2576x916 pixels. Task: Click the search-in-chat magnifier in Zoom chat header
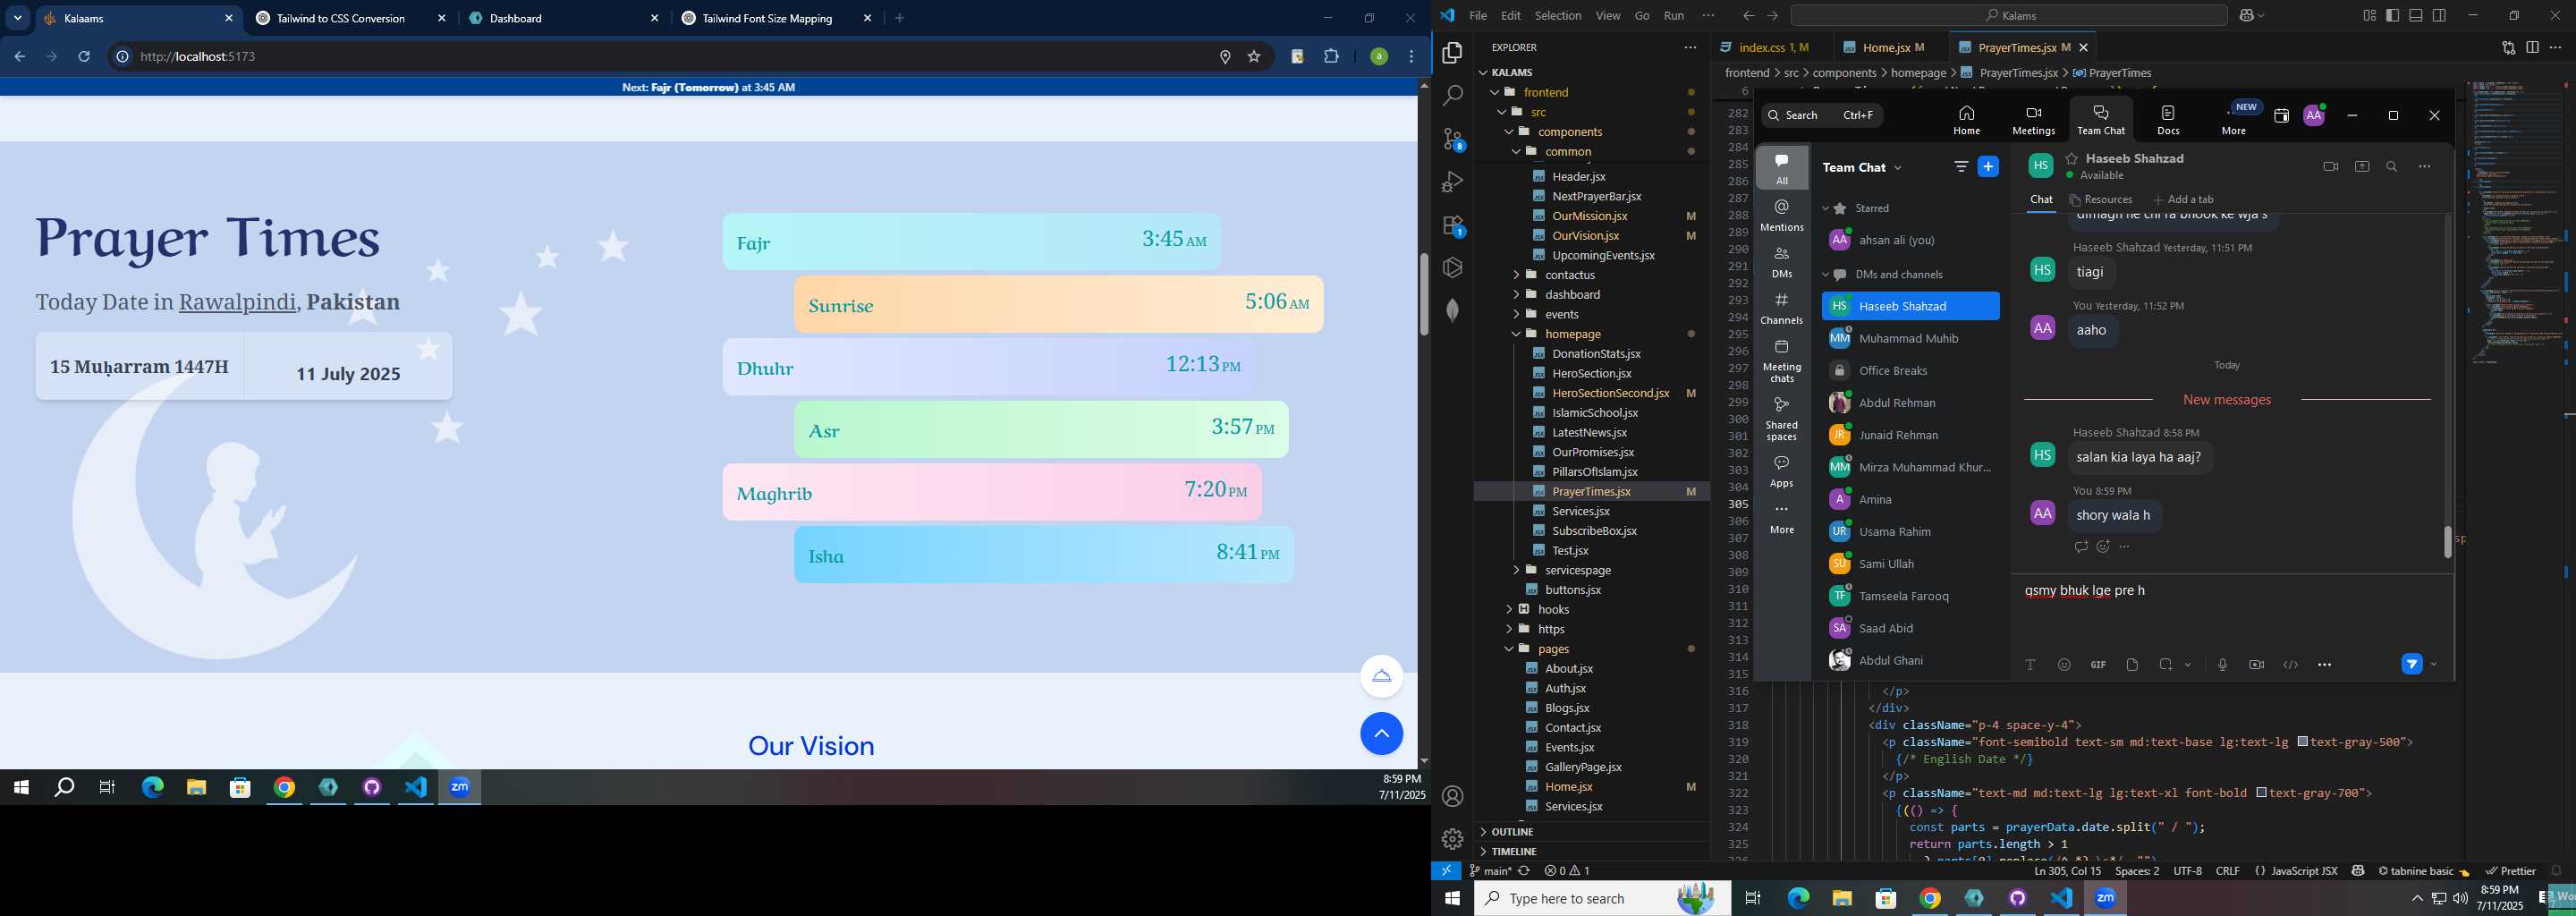click(2391, 167)
